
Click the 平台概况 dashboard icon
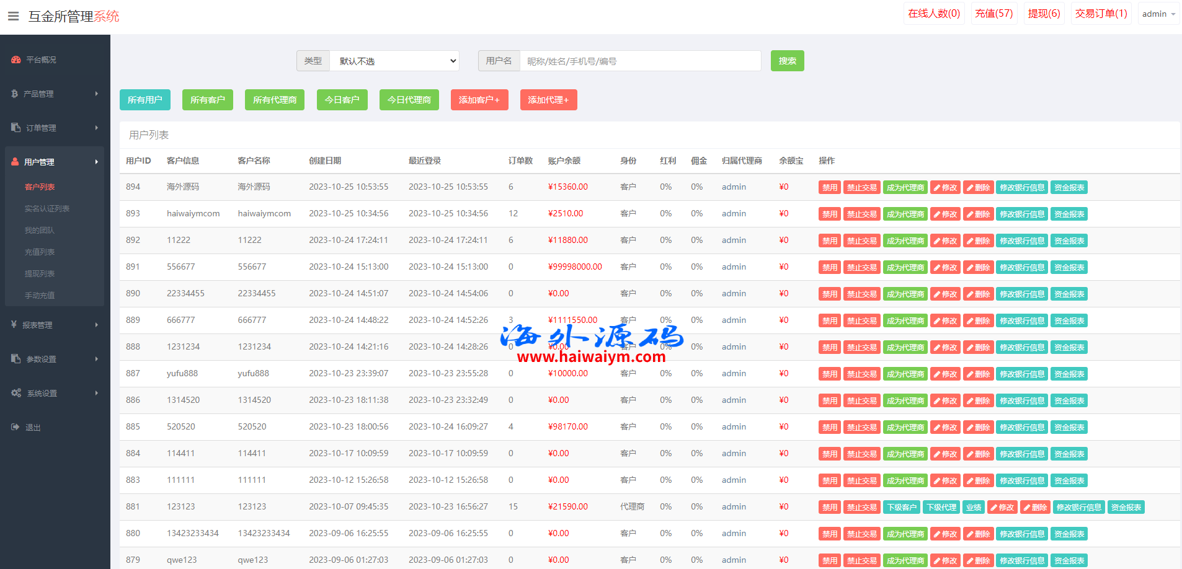(16, 60)
